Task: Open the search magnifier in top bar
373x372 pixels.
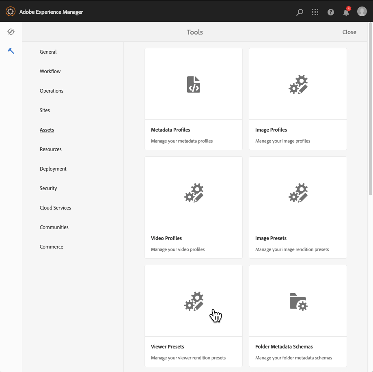Action: coord(300,12)
